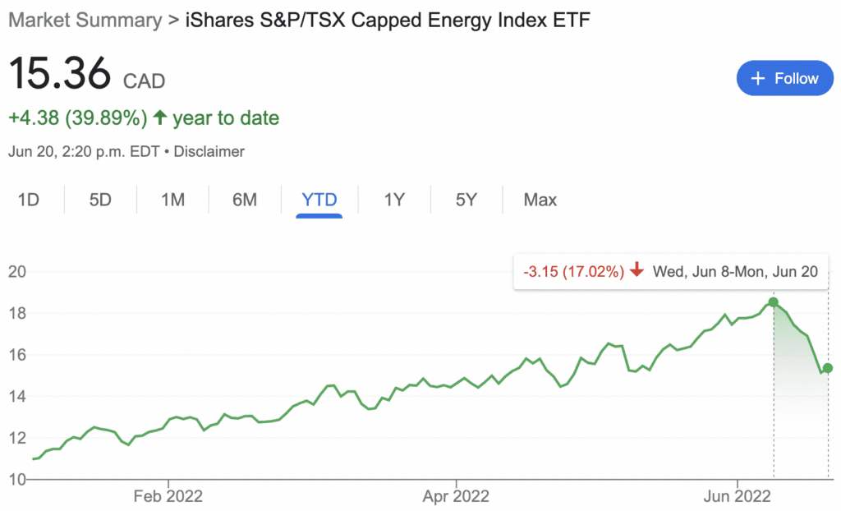Show the 6M chart view

(x=245, y=200)
